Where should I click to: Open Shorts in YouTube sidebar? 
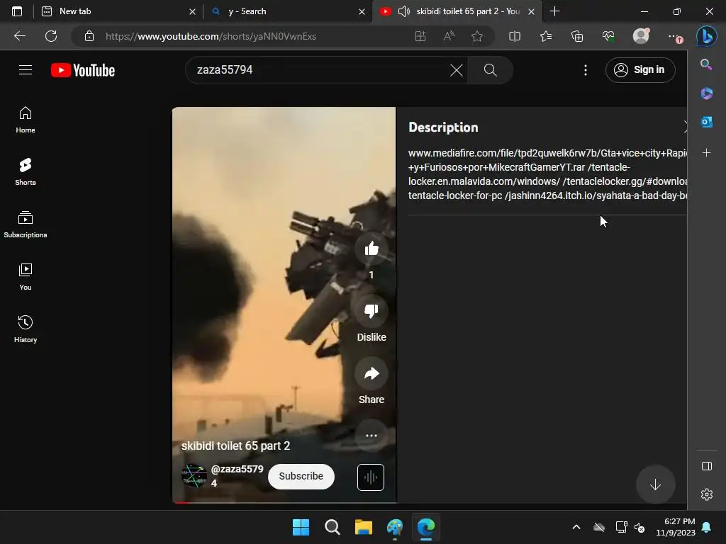26,172
